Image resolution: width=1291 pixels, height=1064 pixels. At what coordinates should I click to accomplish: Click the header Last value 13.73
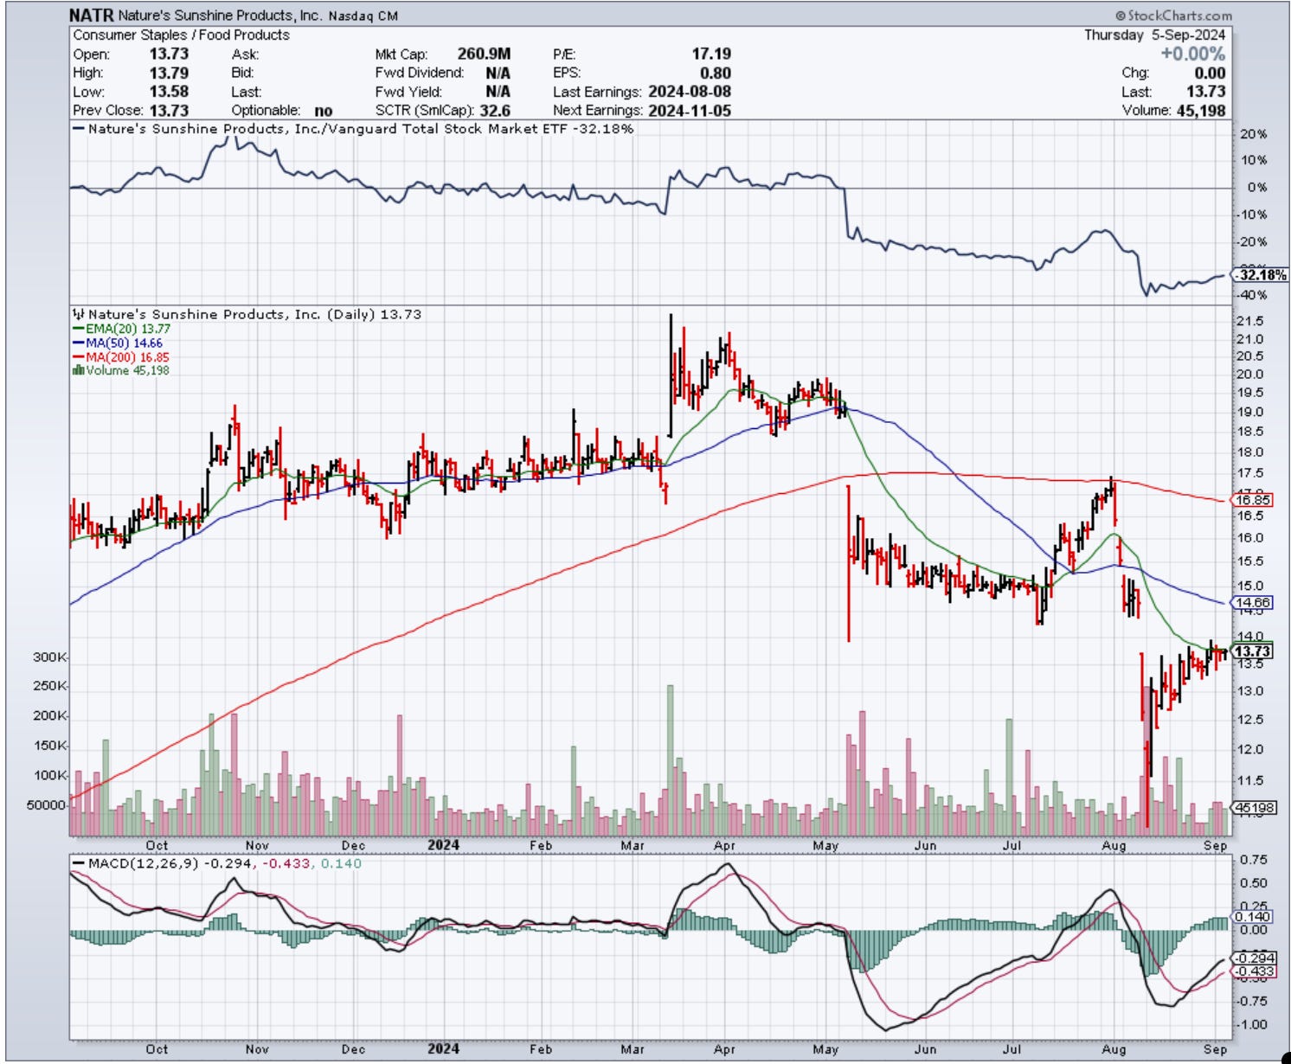(1206, 92)
